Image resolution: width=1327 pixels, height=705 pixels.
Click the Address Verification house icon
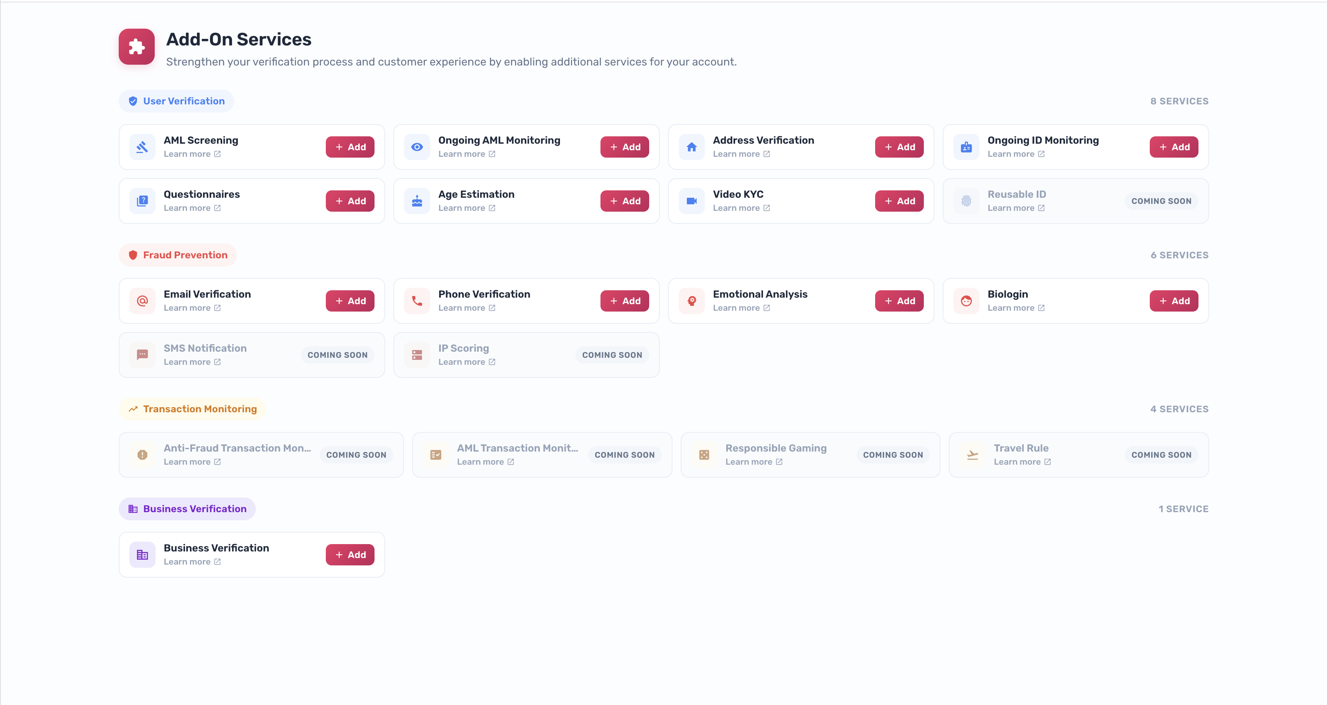pos(691,147)
